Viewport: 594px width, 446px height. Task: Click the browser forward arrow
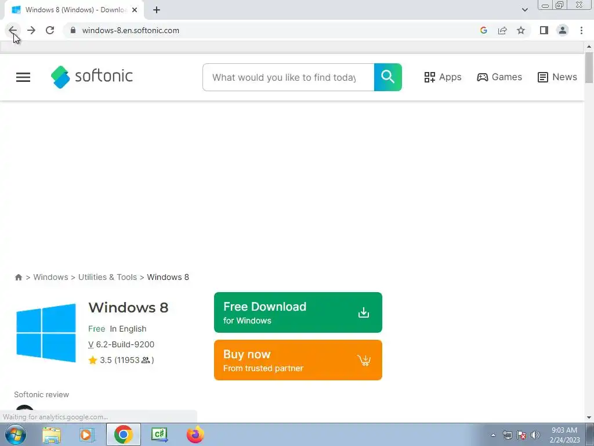[x=31, y=30]
